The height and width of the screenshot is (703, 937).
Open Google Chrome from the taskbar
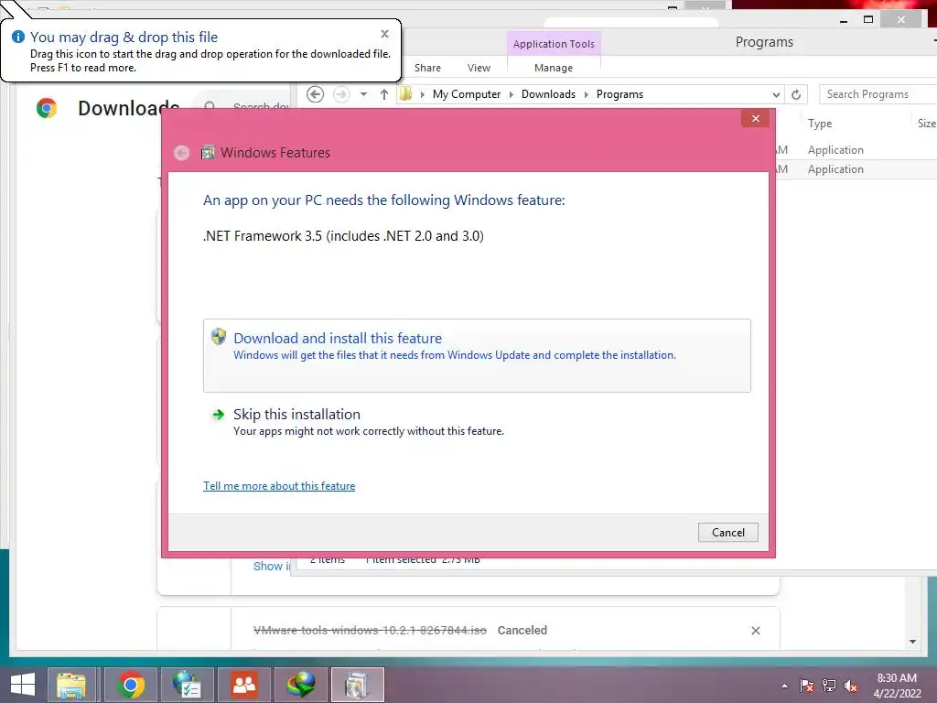click(x=131, y=685)
